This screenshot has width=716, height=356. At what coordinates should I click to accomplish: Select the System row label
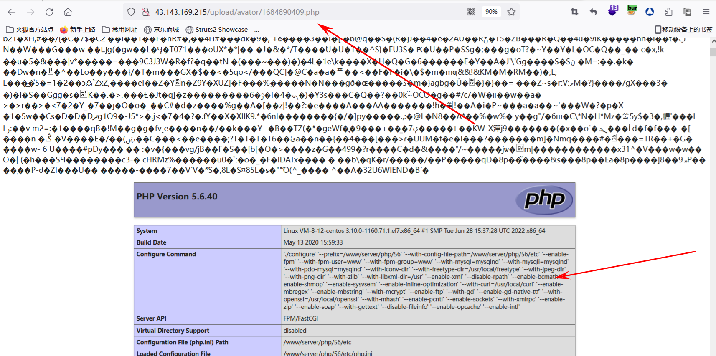click(x=147, y=231)
